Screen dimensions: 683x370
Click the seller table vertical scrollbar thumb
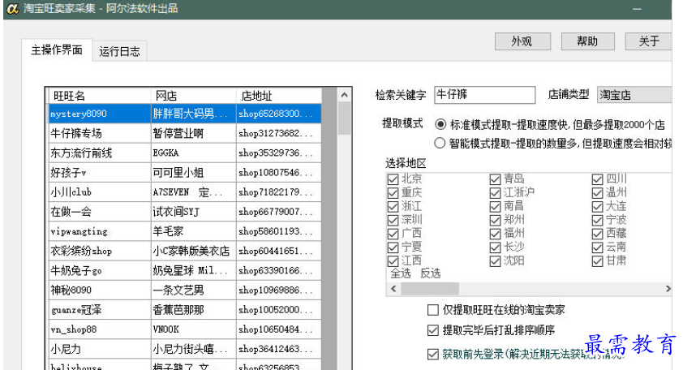pos(345,118)
